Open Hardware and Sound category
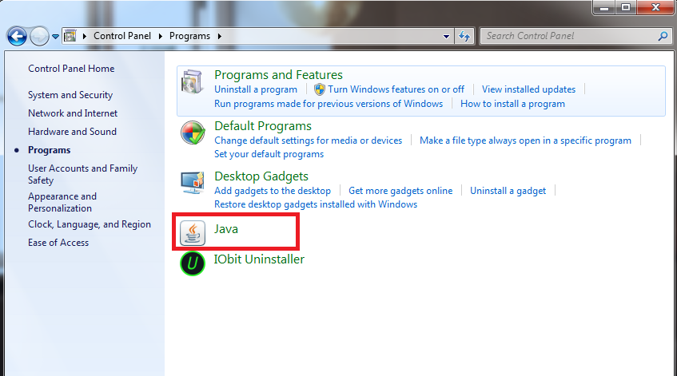 click(72, 132)
